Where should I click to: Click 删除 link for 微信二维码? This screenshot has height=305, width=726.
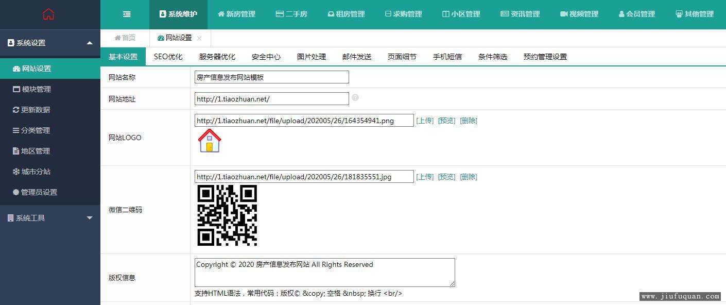pyautogui.click(x=469, y=177)
